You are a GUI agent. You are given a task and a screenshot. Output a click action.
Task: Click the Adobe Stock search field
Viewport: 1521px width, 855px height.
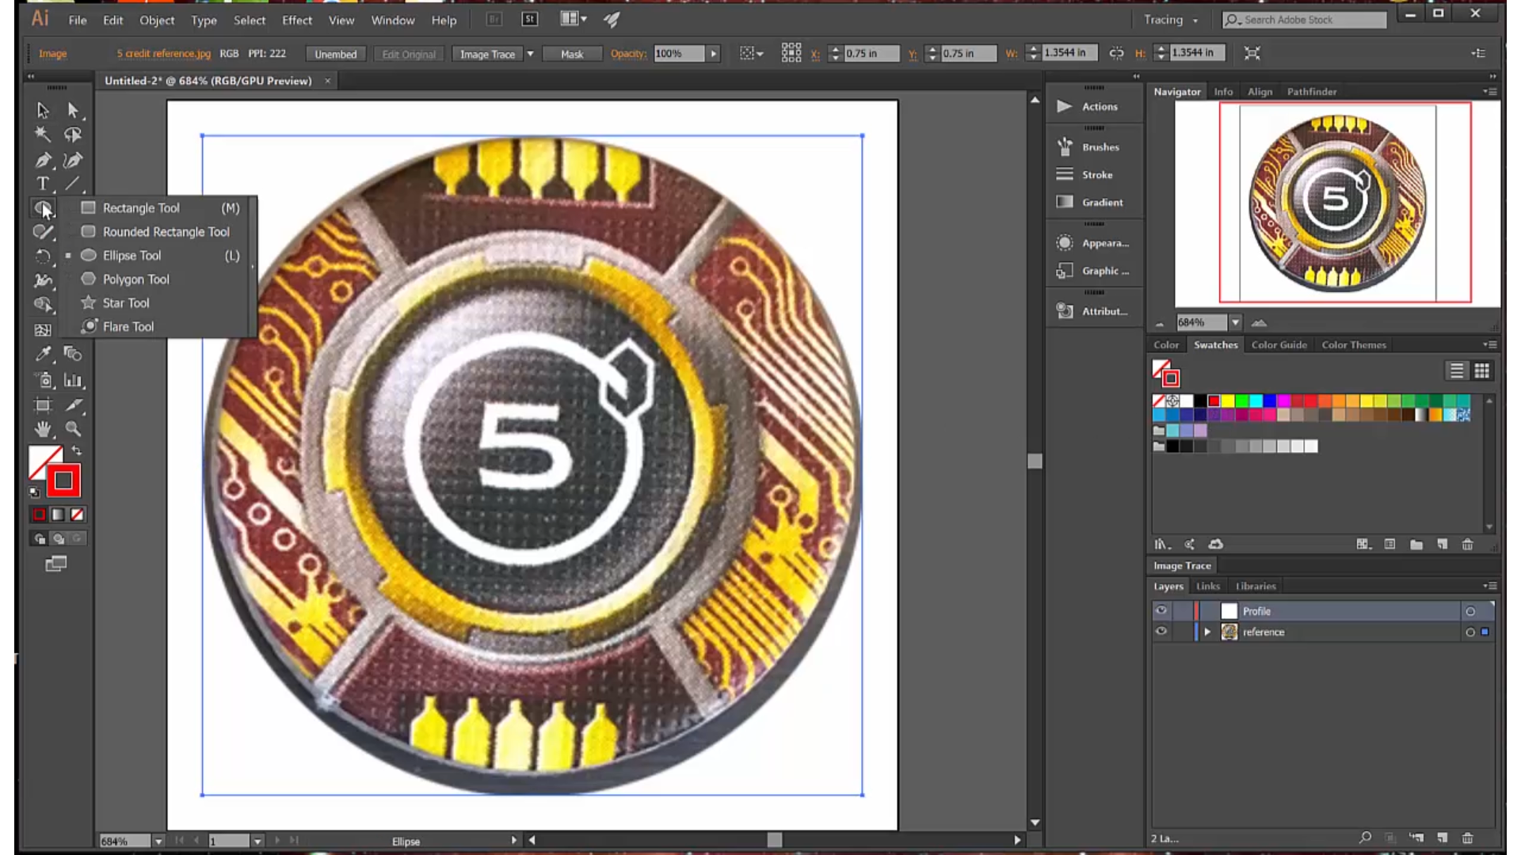[x=1307, y=20]
